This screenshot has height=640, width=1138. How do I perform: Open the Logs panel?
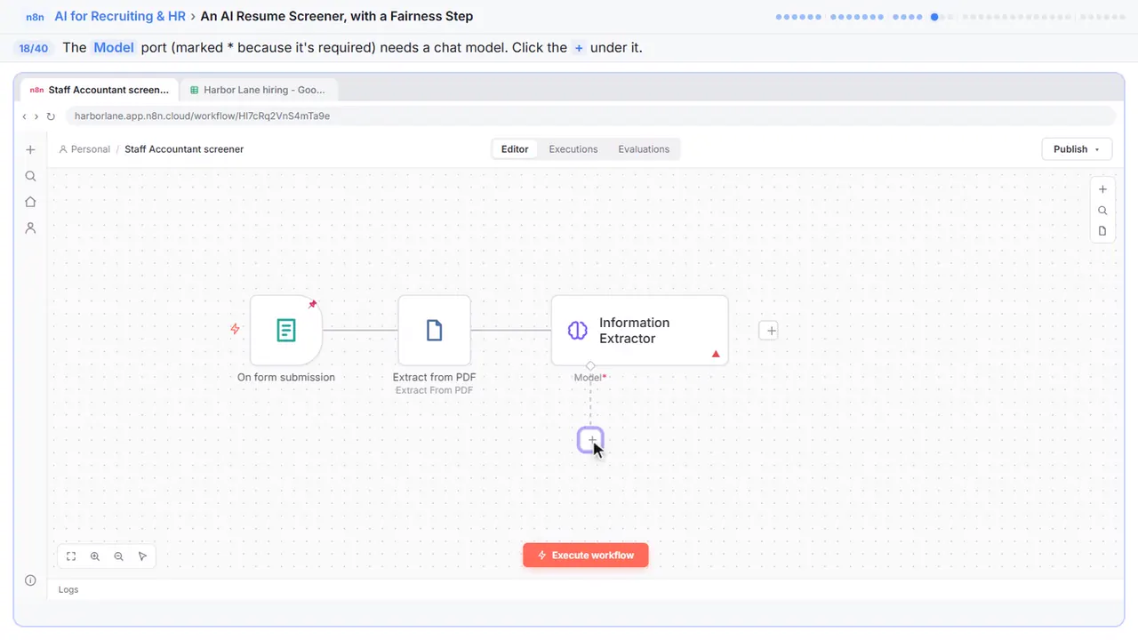point(68,589)
